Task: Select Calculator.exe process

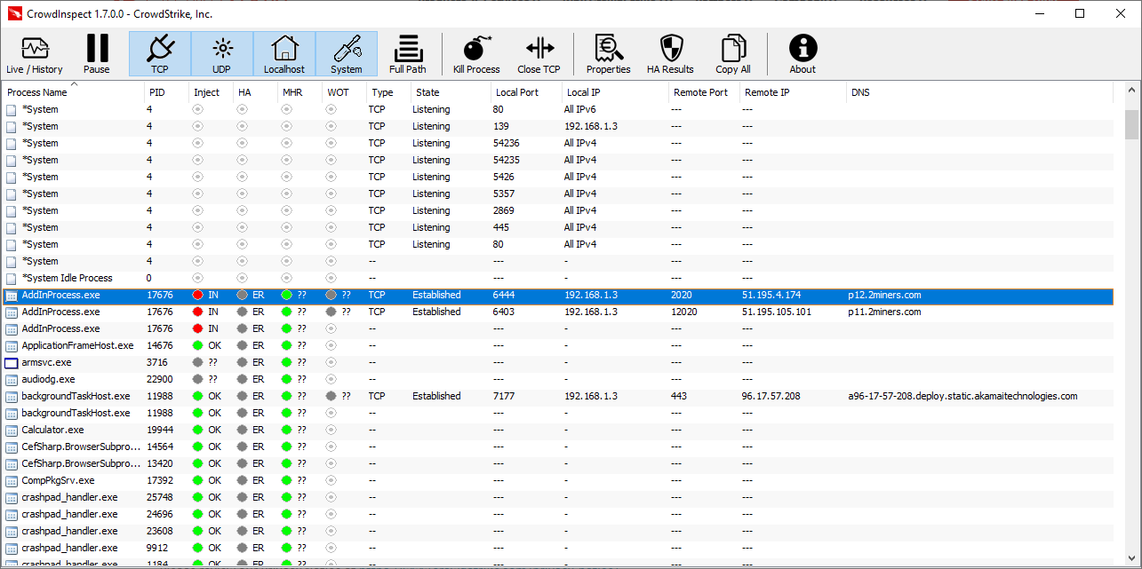Action: (x=558, y=430)
